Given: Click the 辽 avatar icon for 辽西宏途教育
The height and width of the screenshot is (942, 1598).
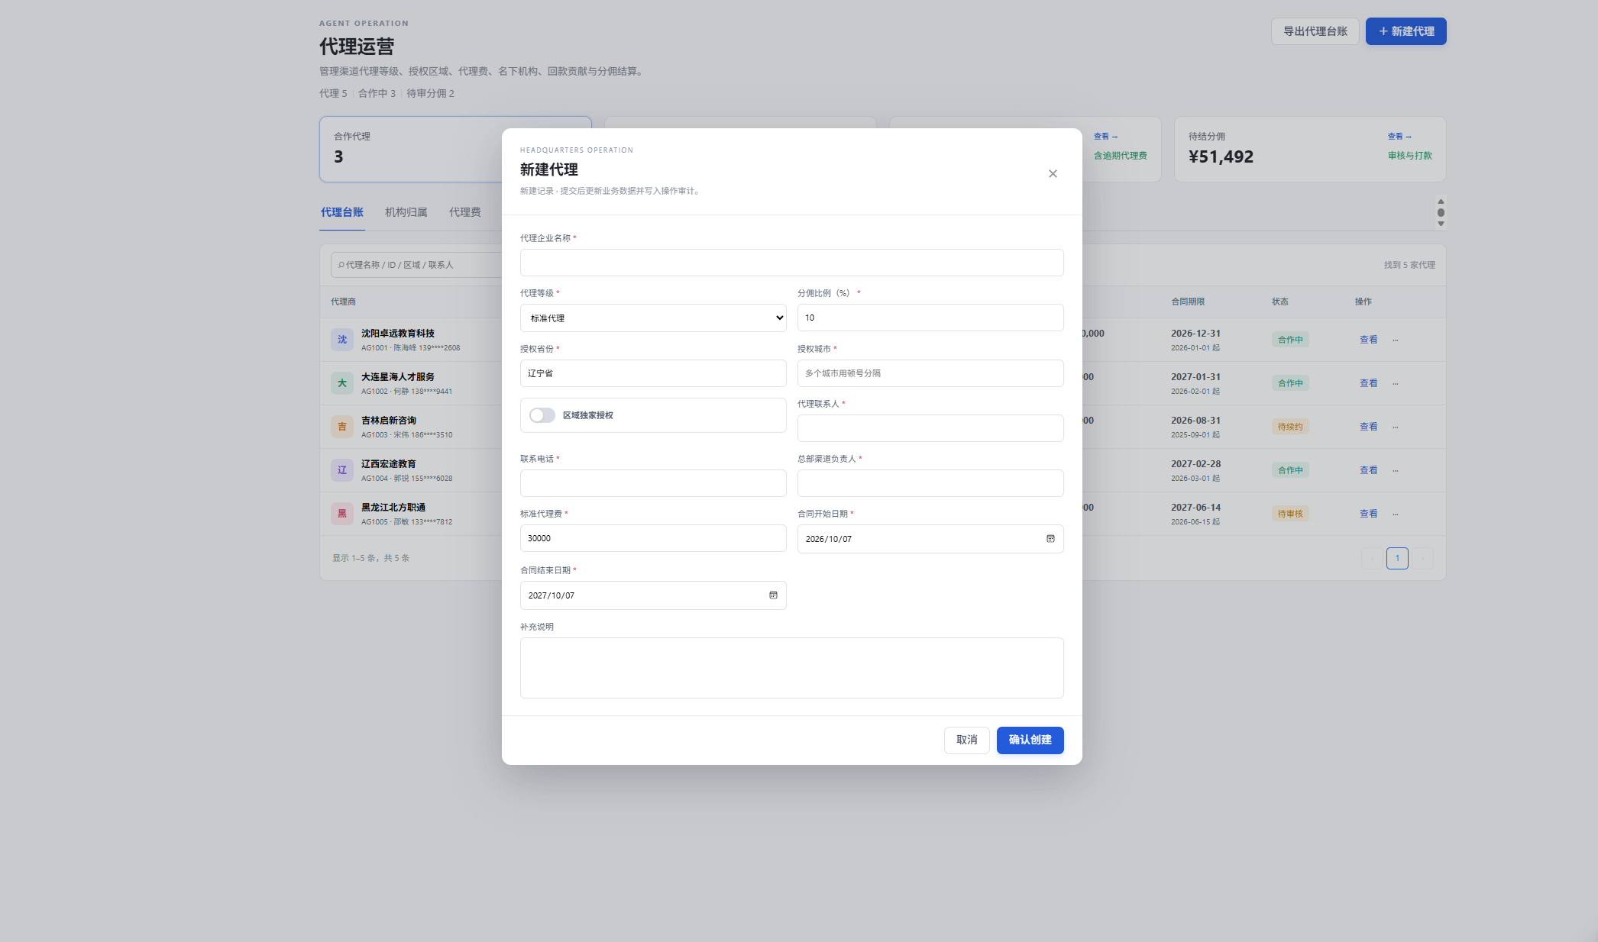Looking at the screenshot, I should [342, 470].
